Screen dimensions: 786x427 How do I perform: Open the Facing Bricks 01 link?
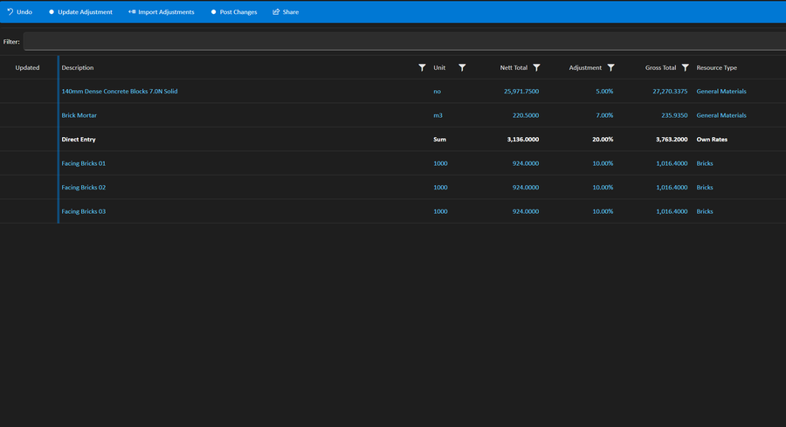(84, 163)
